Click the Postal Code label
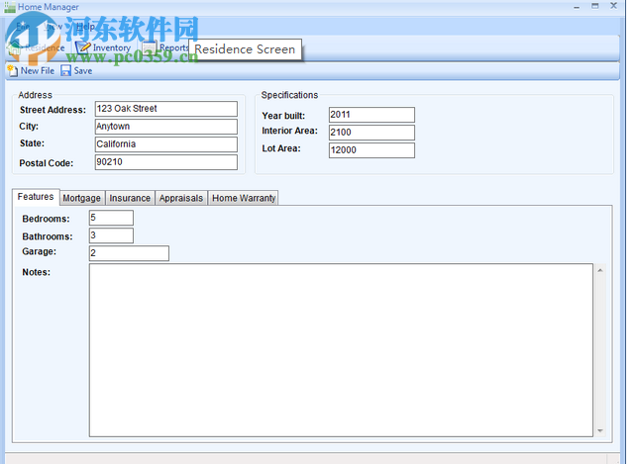638x464 pixels. [47, 163]
